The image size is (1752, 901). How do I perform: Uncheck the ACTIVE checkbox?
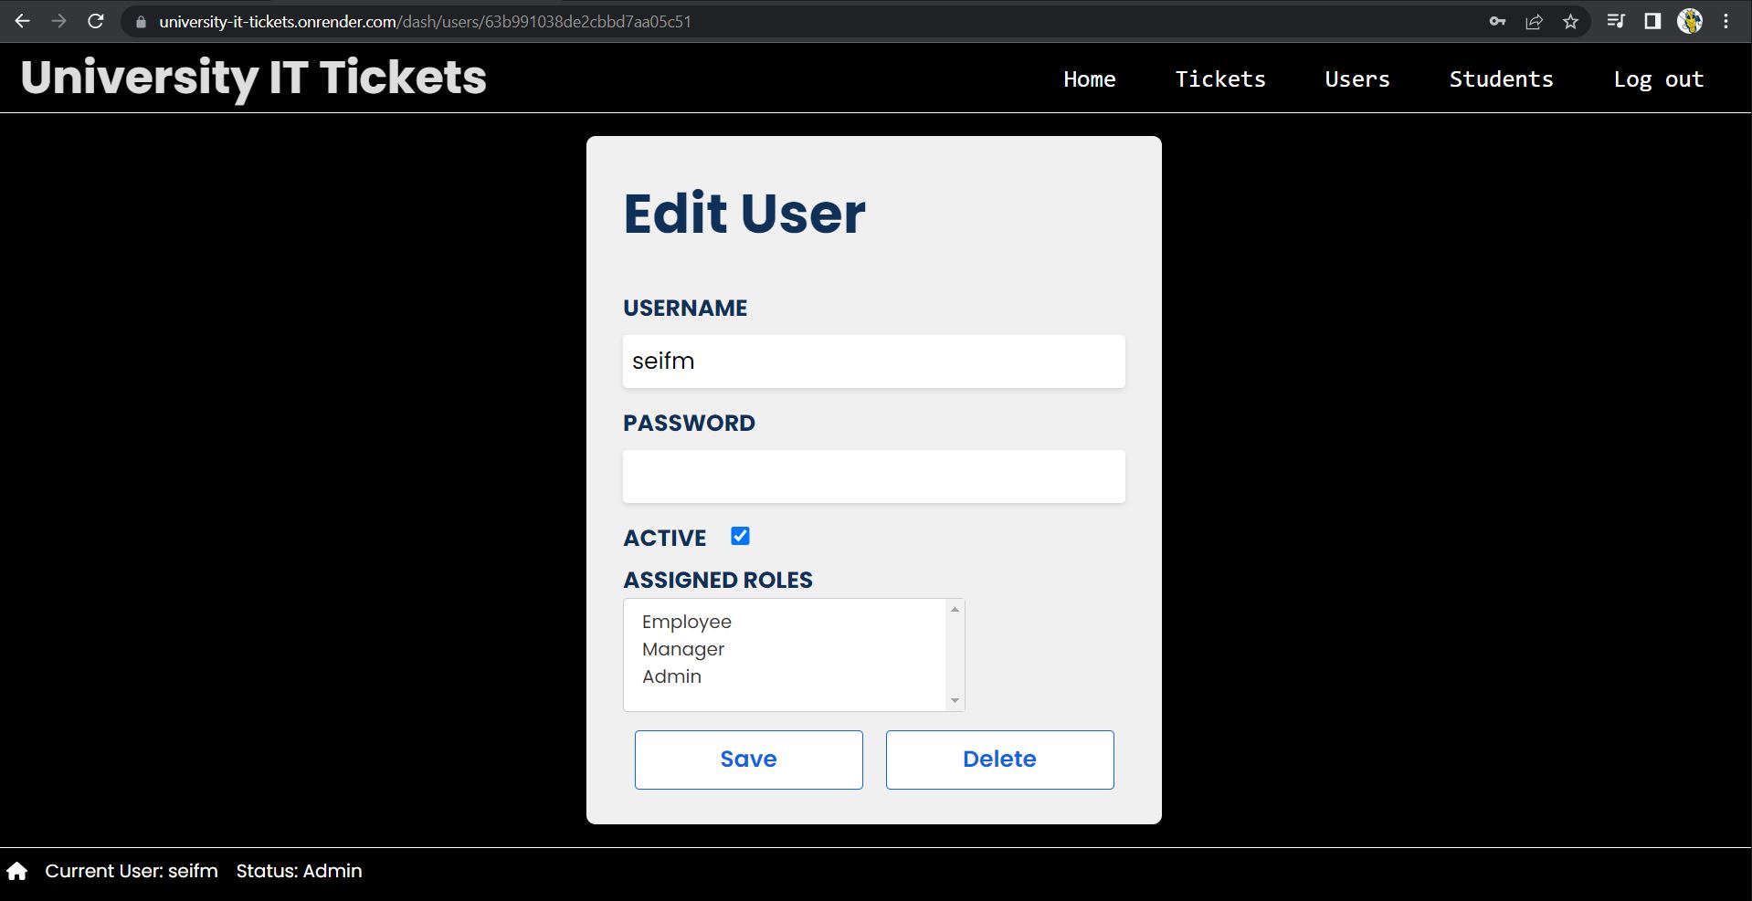coord(740,536)
